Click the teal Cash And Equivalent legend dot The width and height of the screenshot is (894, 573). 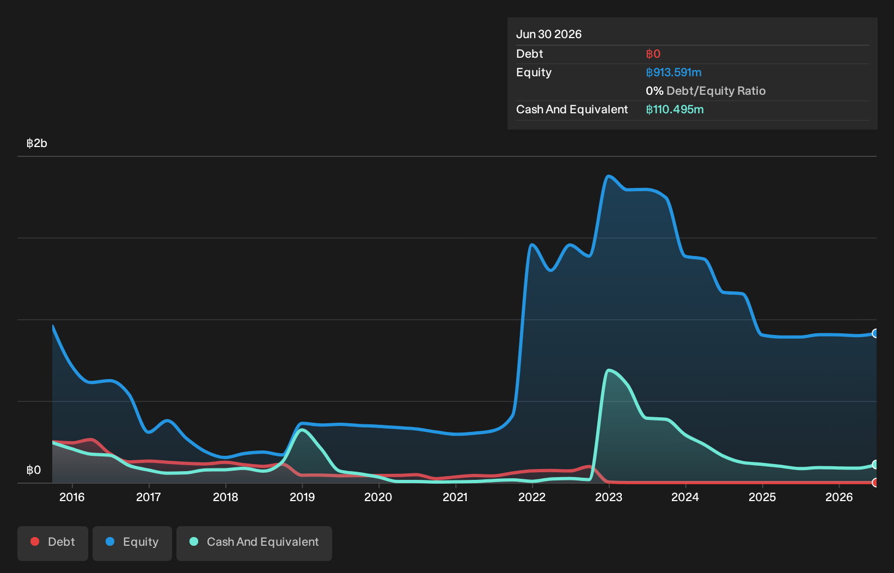click(194, 541)
